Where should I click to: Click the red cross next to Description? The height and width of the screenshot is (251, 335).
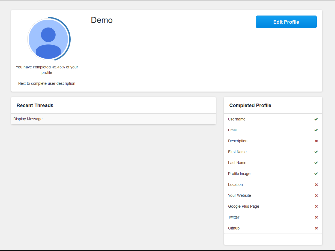click(x=316, y=141)
